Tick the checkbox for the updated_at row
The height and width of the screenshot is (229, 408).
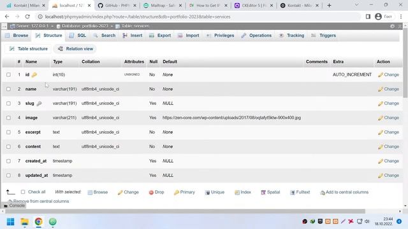coord(8,176)
